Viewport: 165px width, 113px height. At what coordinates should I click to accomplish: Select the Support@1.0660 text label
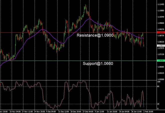pos(98,64)
